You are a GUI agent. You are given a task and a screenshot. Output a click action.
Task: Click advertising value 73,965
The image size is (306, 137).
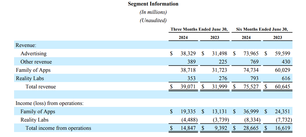coord(251,54)
